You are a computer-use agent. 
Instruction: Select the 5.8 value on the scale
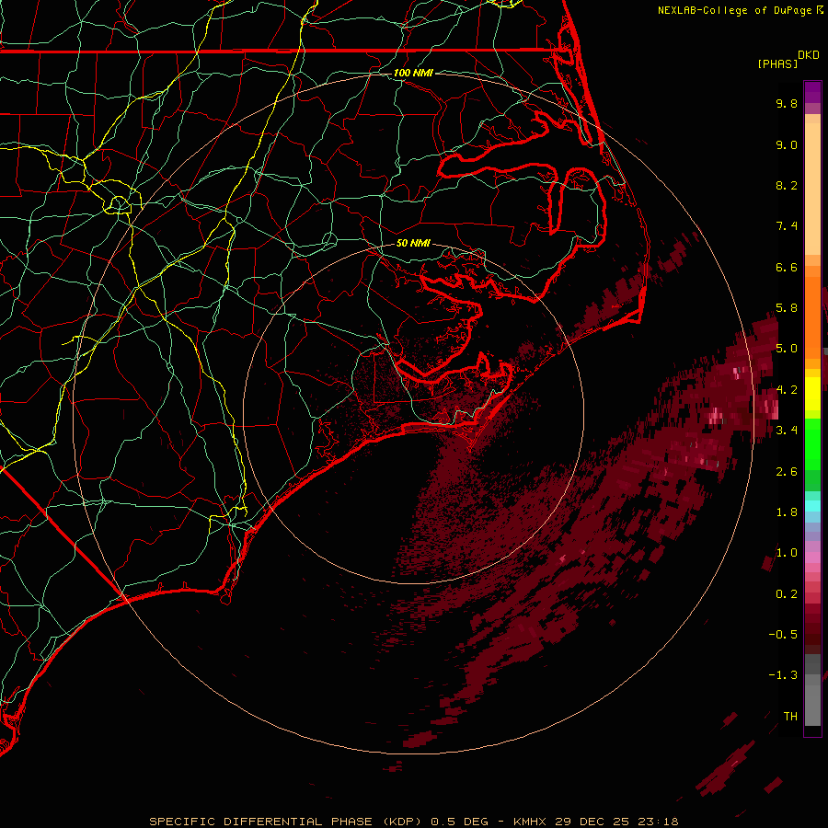(787, 308)
